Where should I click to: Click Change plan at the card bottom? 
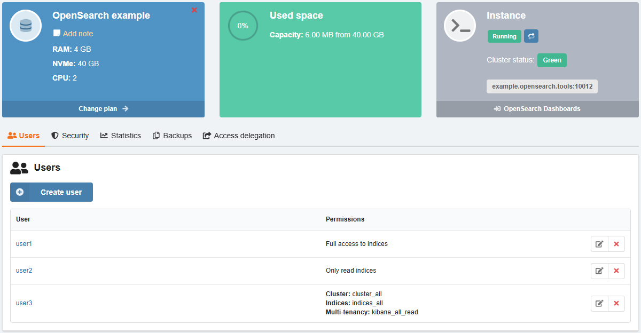pos(103,109)
